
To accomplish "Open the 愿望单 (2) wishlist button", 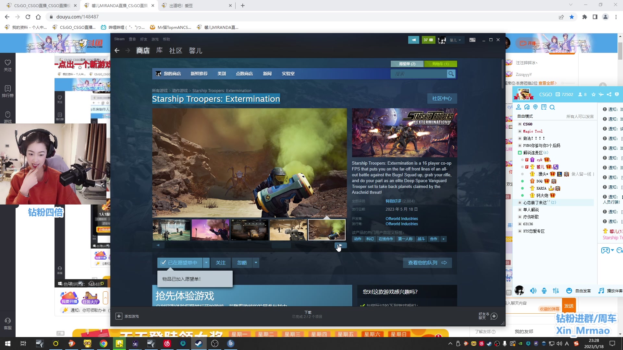I will click(407, 64).
